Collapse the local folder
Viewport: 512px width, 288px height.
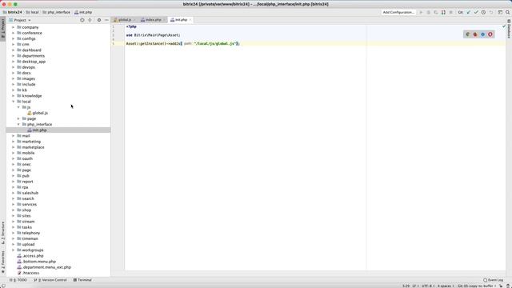click(14, 102)
